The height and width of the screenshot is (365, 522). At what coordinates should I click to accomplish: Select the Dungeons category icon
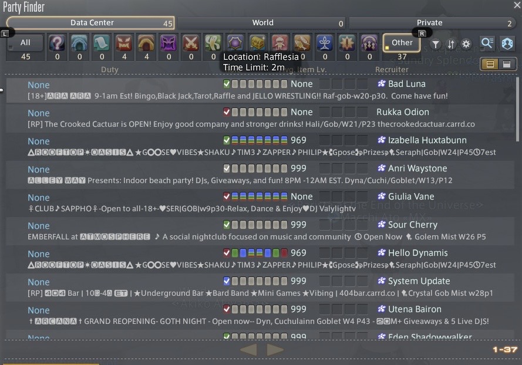(x=79, y=43)
